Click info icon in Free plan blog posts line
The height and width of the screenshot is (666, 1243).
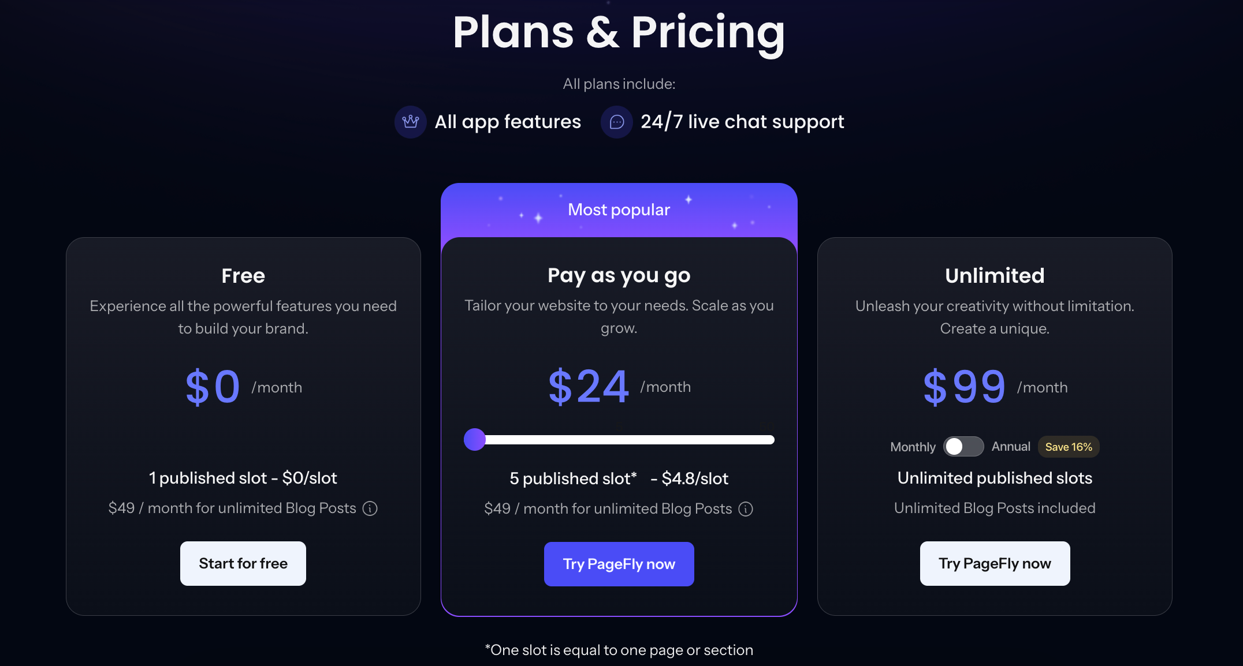tap(370, 508)
